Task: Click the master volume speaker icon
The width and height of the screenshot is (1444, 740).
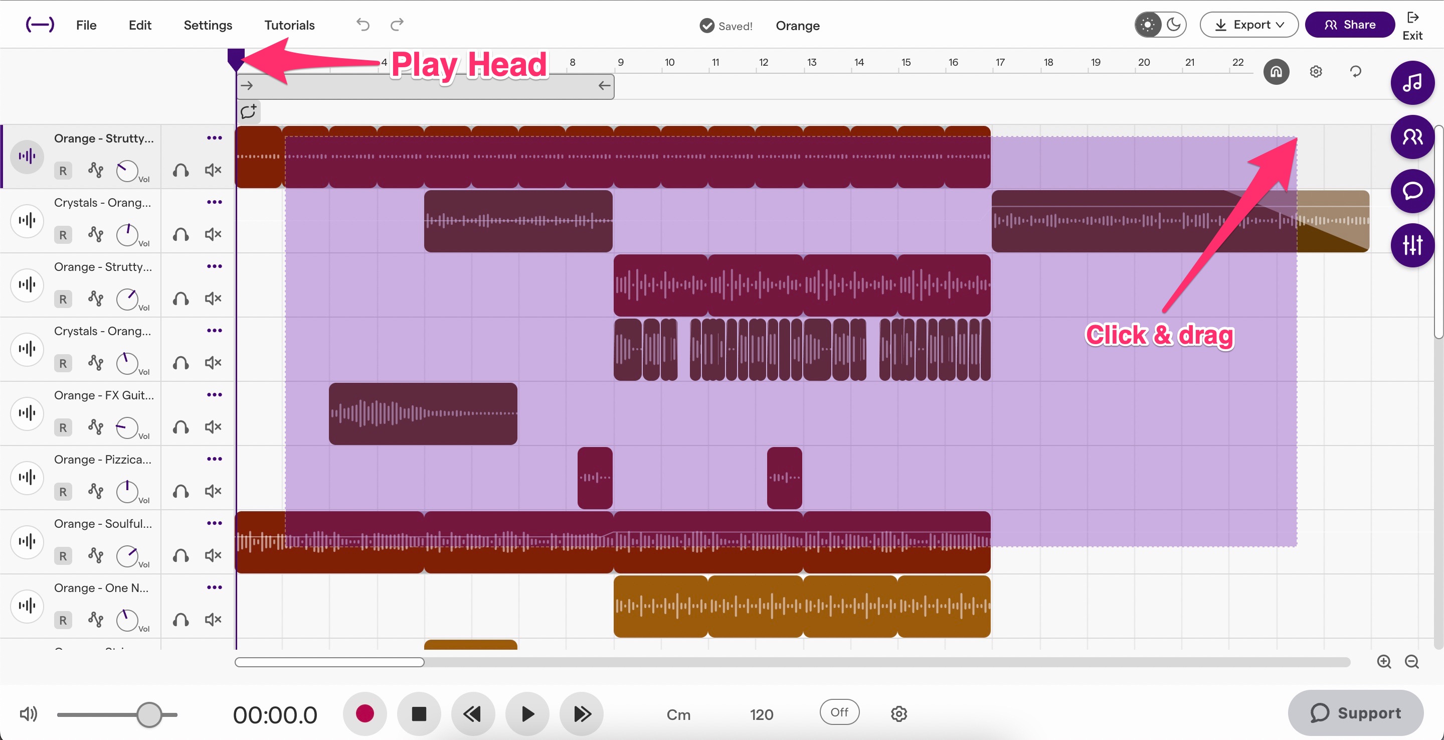Action: click(29, 714)
